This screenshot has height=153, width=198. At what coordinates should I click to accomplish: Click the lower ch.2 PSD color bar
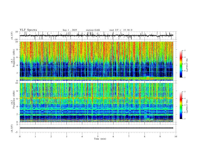(181, 105)
